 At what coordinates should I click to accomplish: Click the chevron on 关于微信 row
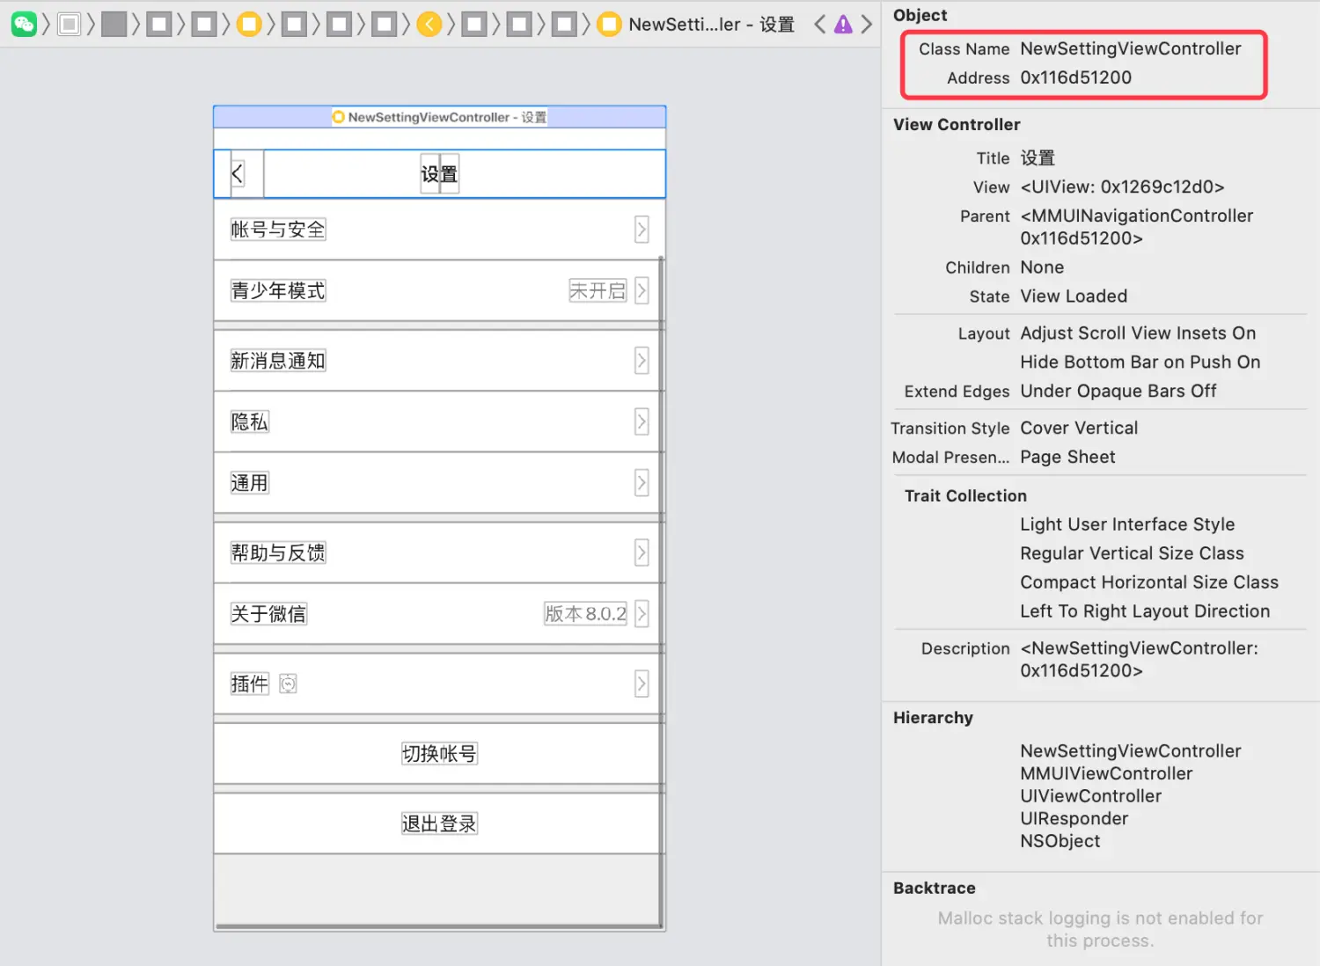click(642, 613)
